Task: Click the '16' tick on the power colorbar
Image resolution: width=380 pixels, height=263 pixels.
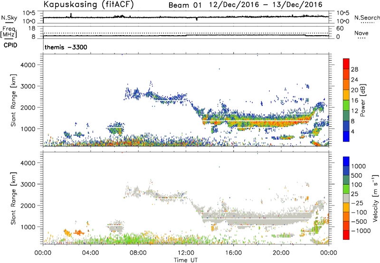Action: [x=354, y=101]
